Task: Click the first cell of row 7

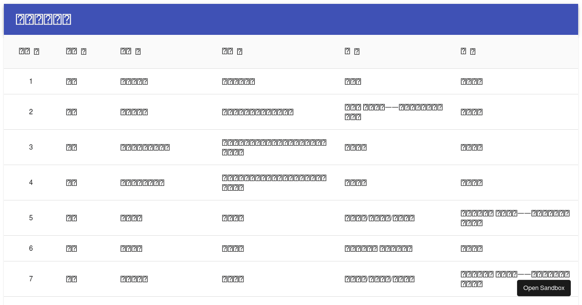Action: tap(31, 279)
